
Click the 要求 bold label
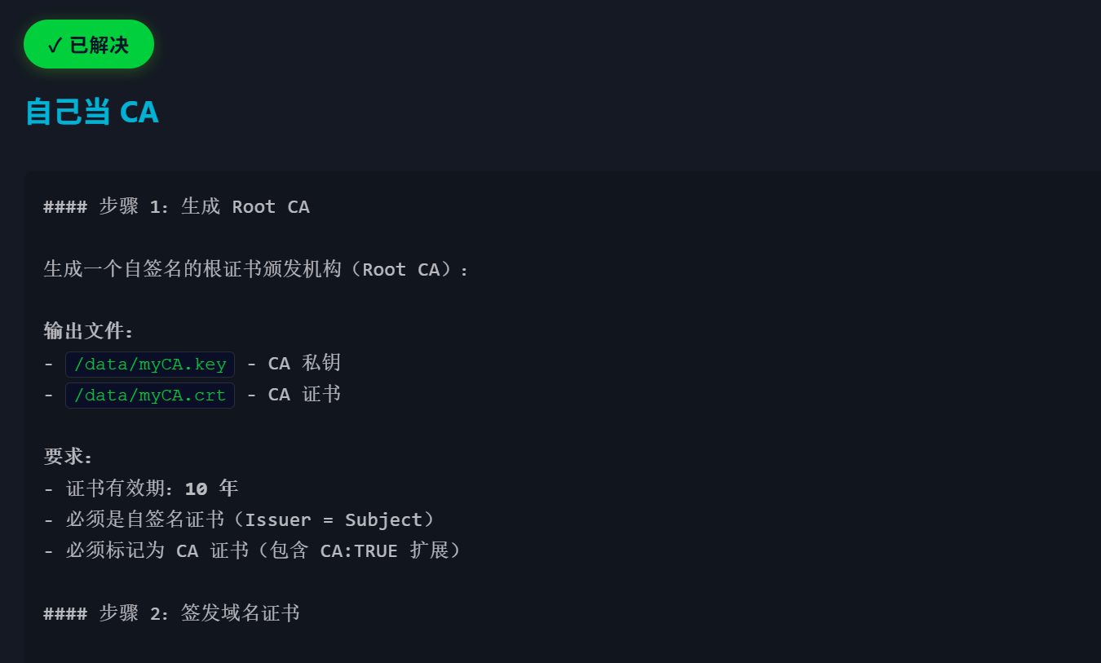pyautogui.click(x=69, y=457)
